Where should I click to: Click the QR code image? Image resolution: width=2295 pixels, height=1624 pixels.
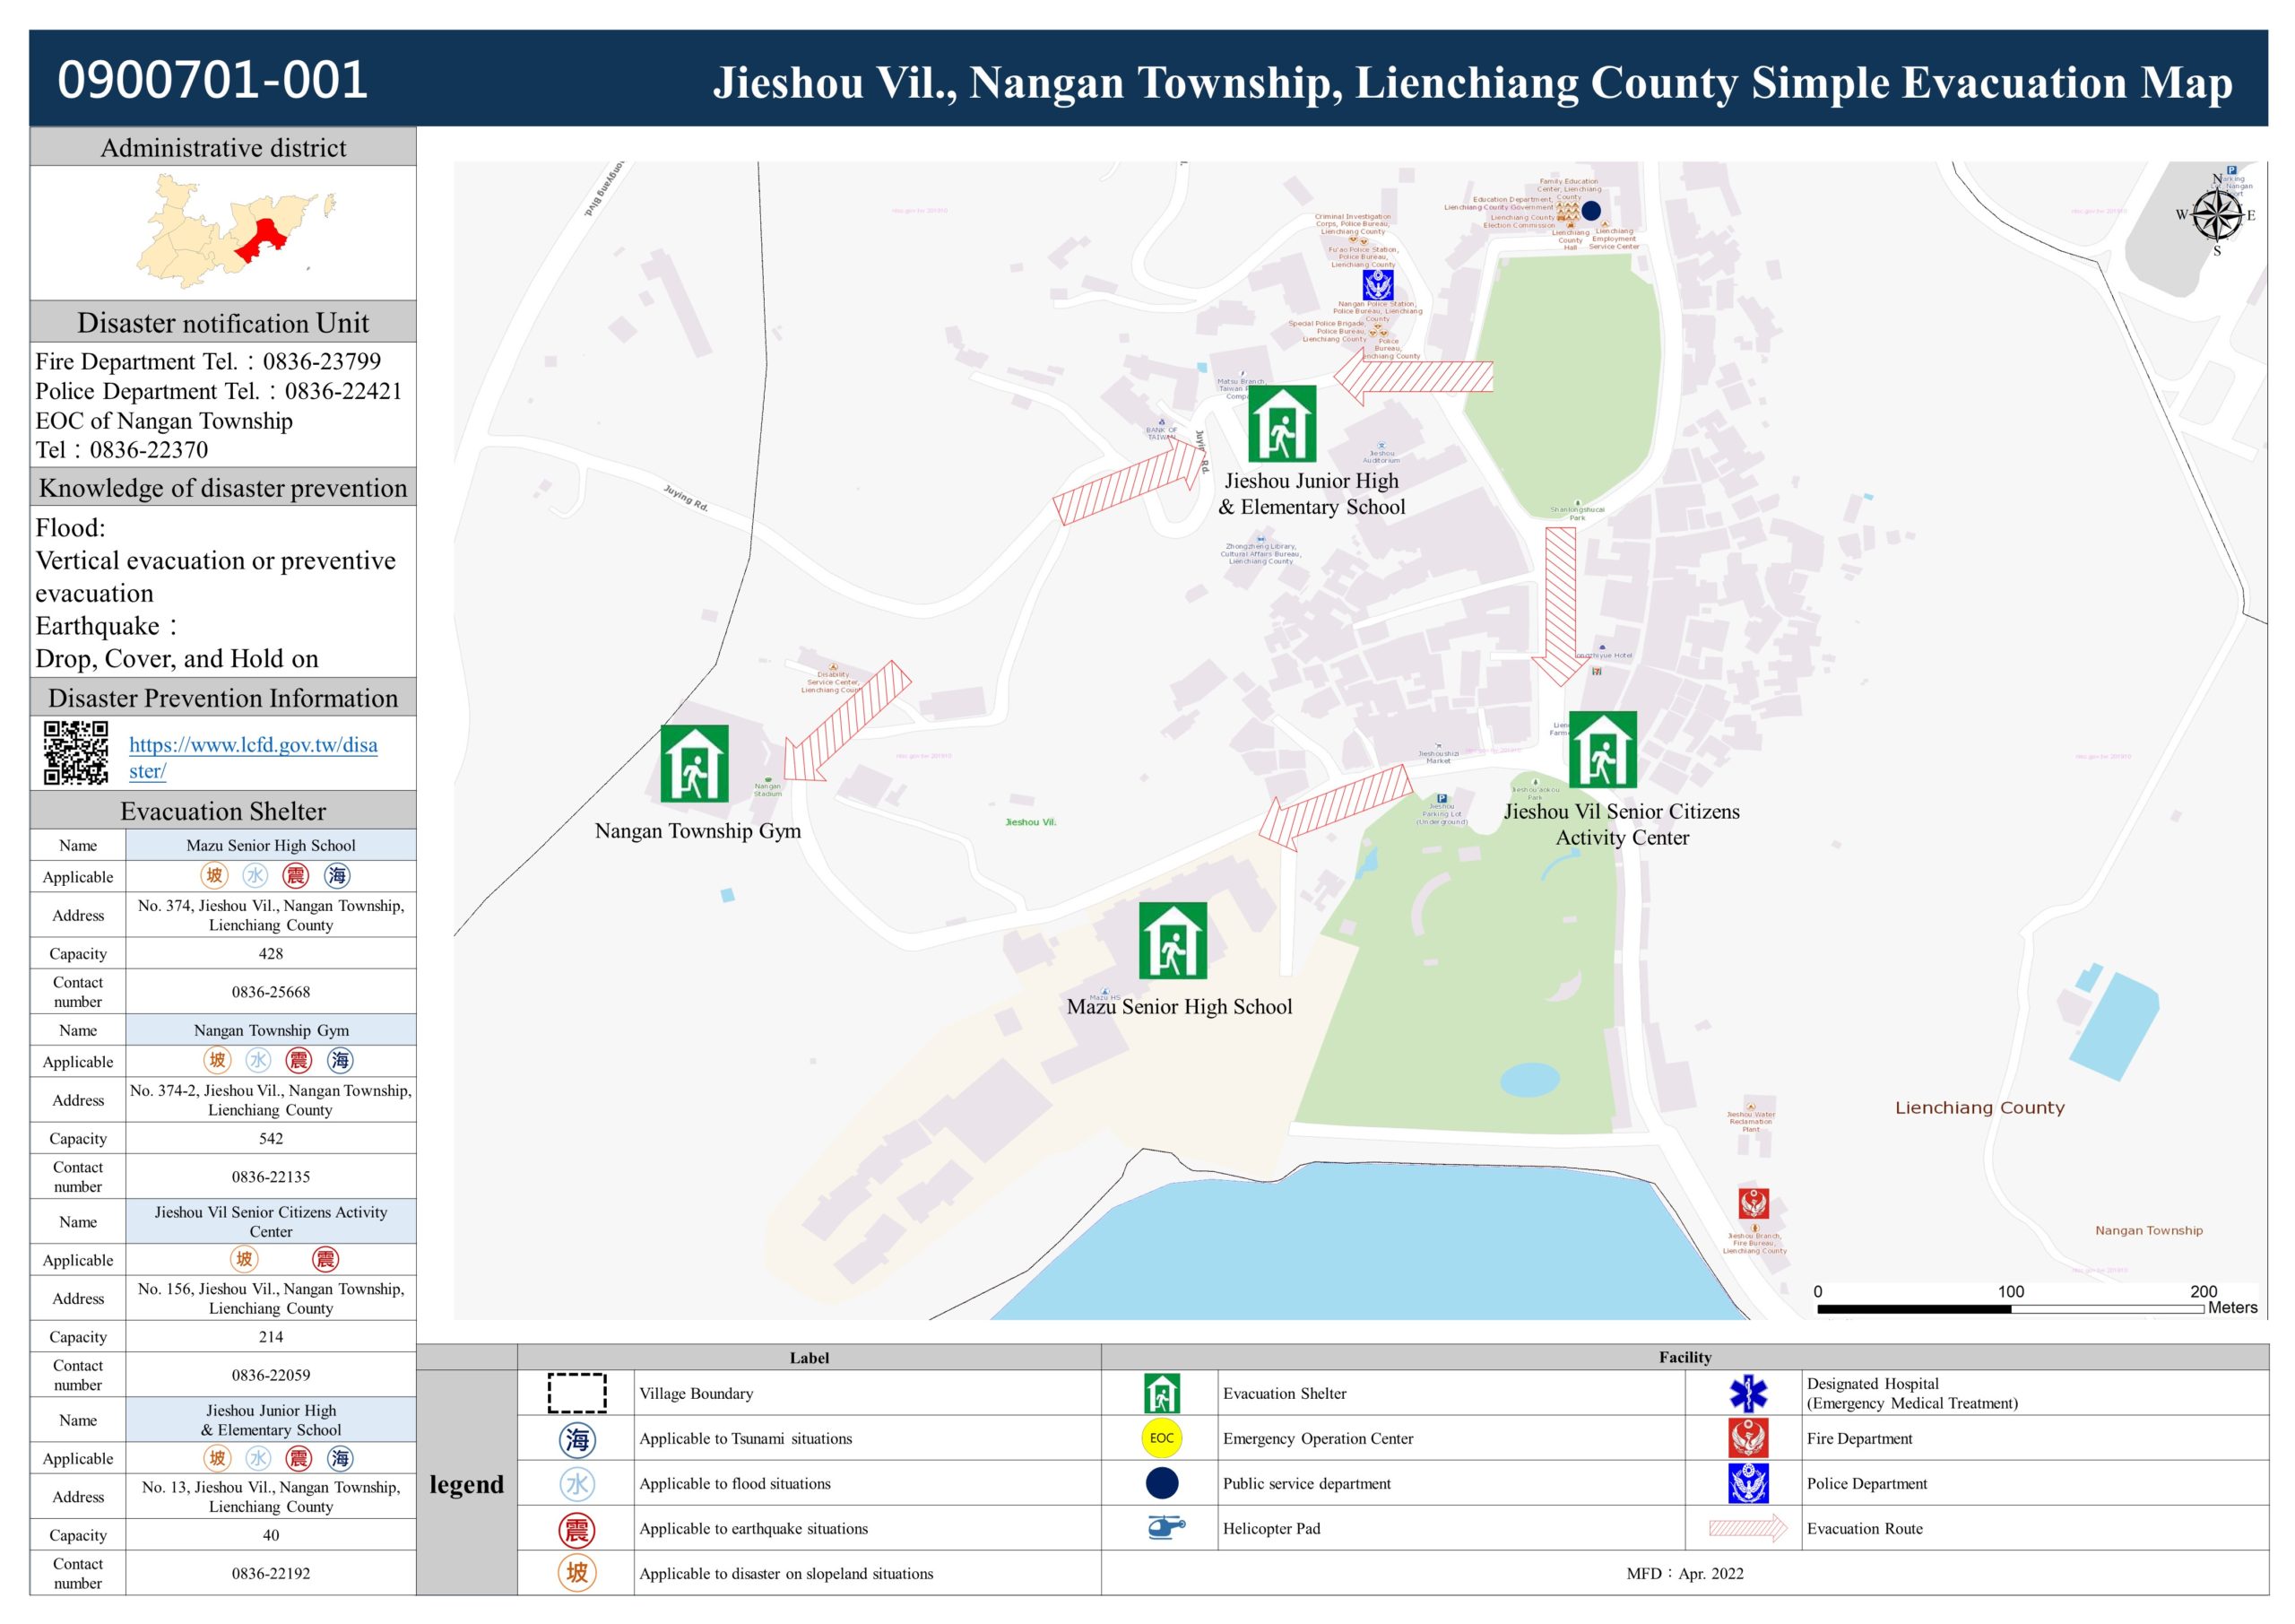pos(76,752)
